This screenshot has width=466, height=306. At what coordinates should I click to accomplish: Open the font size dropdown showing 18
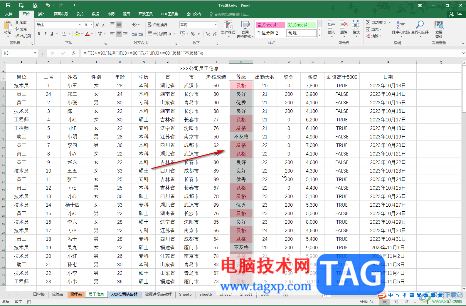pos(92,25)
